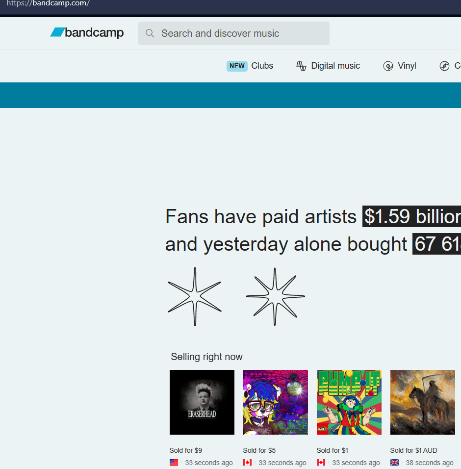This screenshot has width=461, height=469.
Task: Click the 'Selling right now' heading
Action: coord(206,357)
